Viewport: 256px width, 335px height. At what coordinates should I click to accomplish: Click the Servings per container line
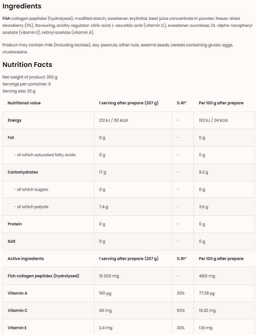click(27, 84)
